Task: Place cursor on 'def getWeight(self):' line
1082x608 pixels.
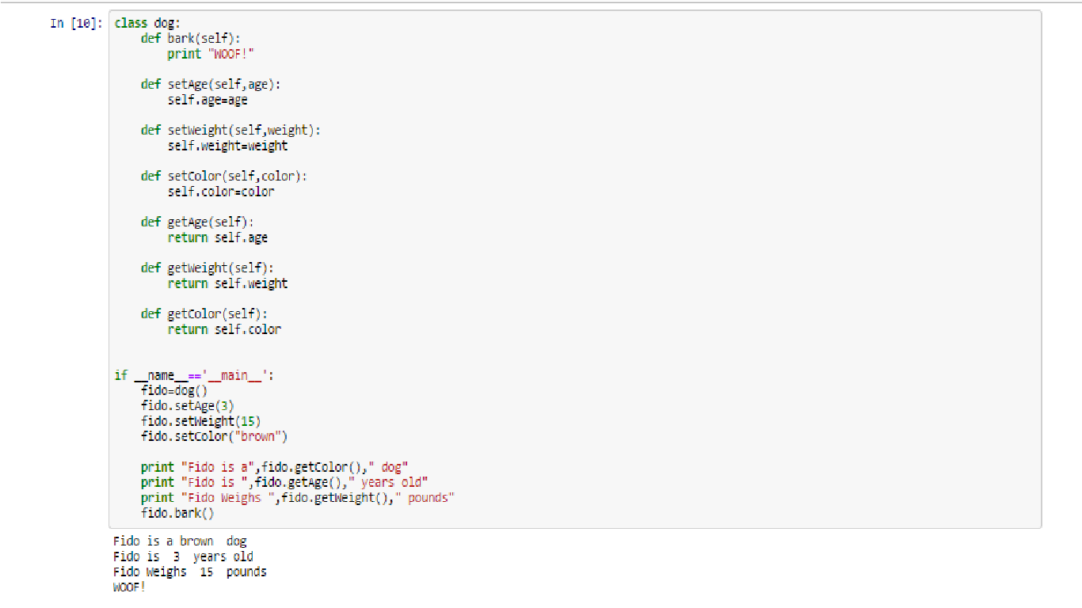Action: [x=208, y=268]
